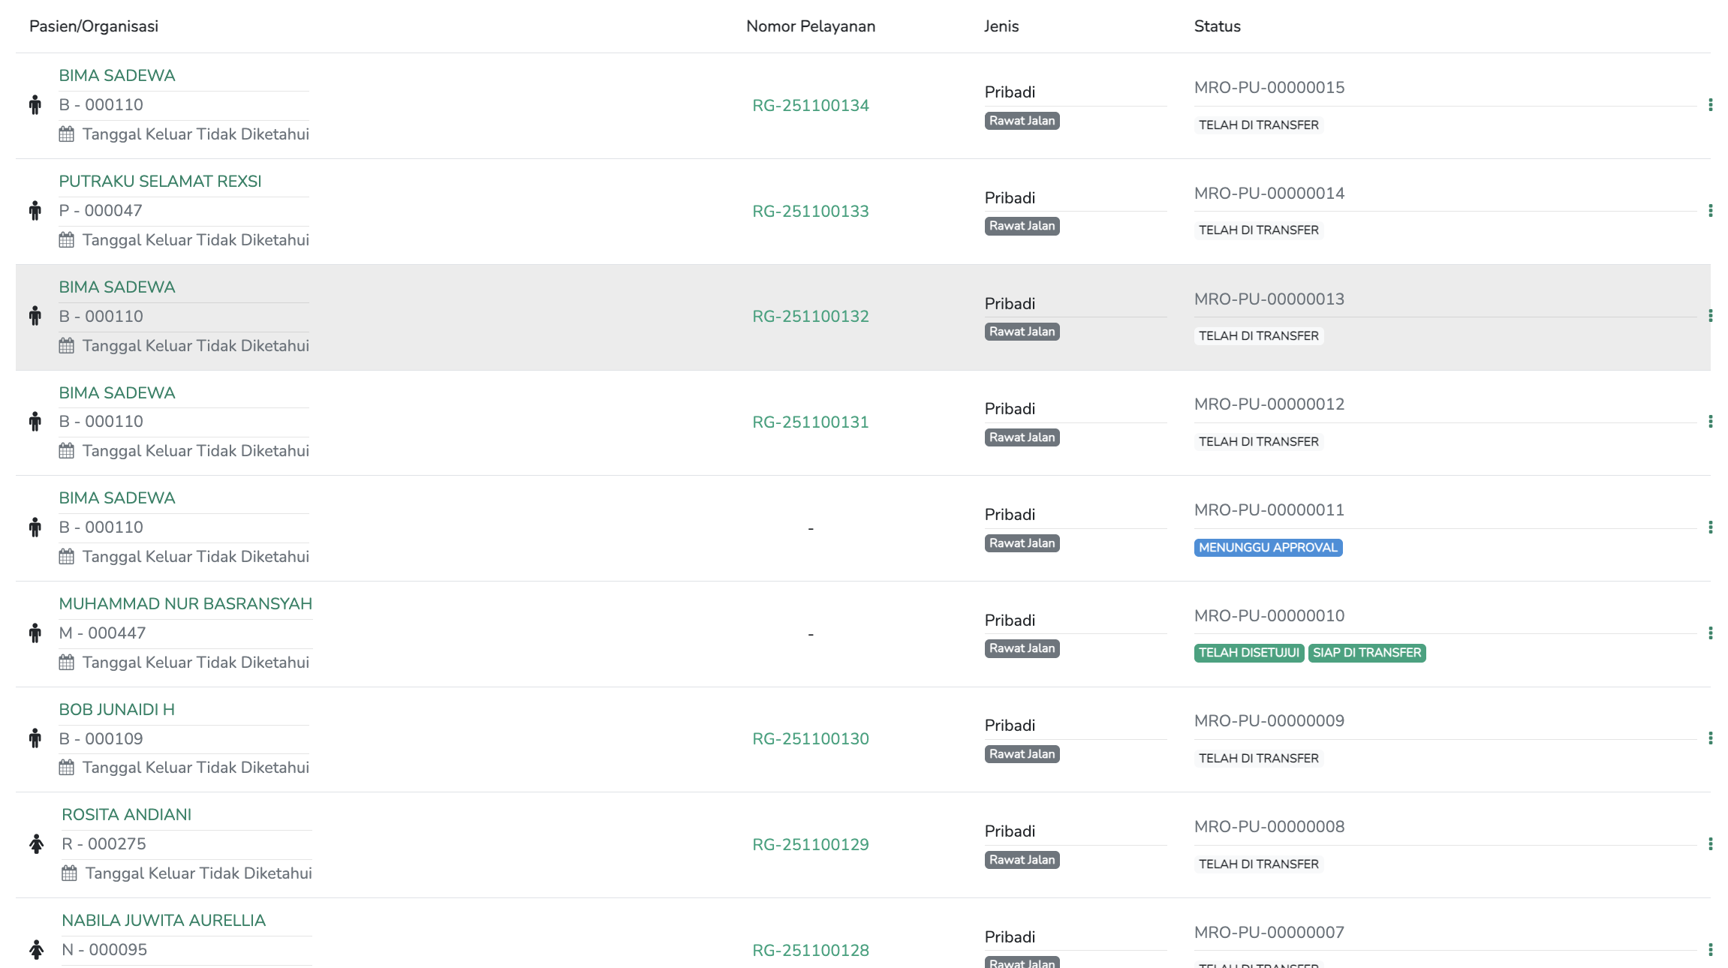Open patient link PUTRAKU SELAMAT REXSI
The height and width of the screenshot is (968, 1728).
pos(160,182)
